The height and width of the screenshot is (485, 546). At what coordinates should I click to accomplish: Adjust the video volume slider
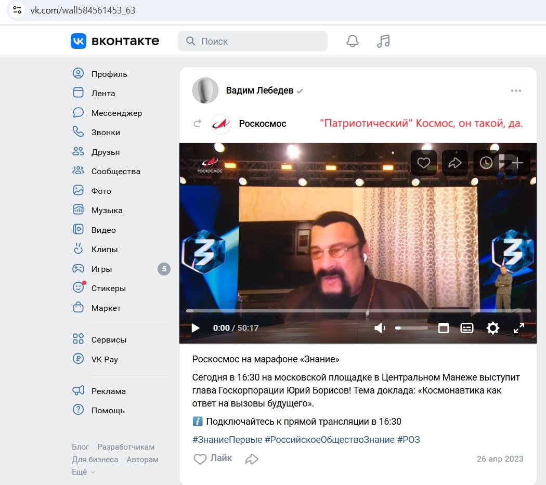pyautogui.click(x=411, y=328)
